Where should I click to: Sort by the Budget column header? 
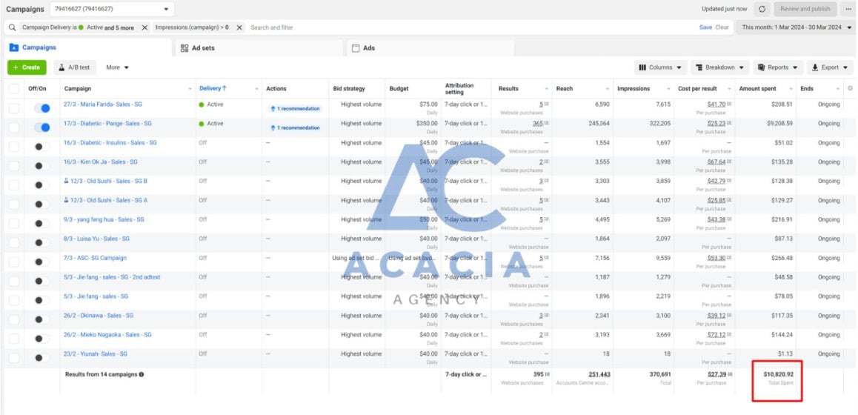point(399,89)
